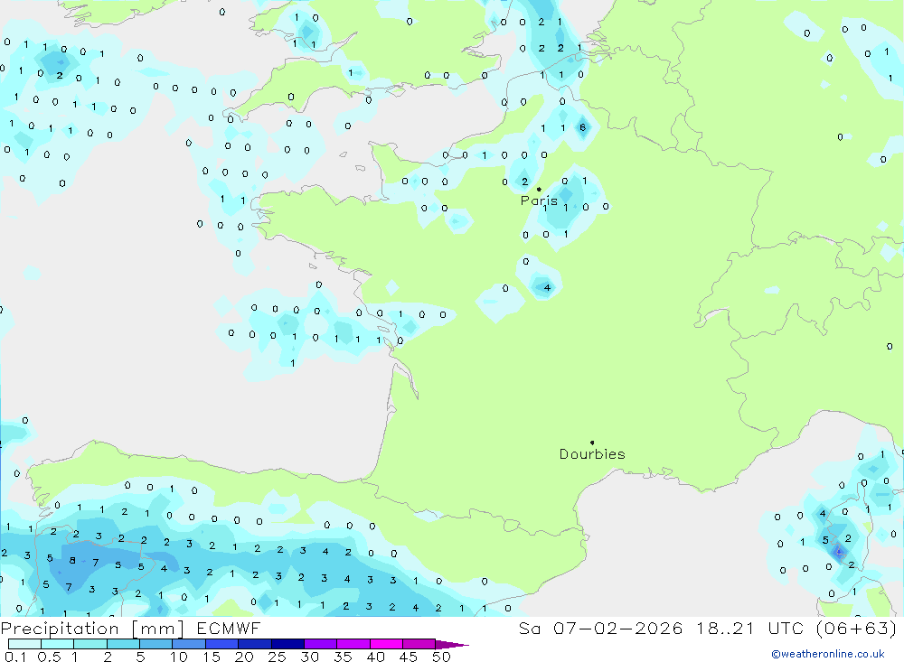Pick the 25–30 mm legend swatch
This screenshot has height=662, width=904.
pyautogui.click(x=287, y=644)
